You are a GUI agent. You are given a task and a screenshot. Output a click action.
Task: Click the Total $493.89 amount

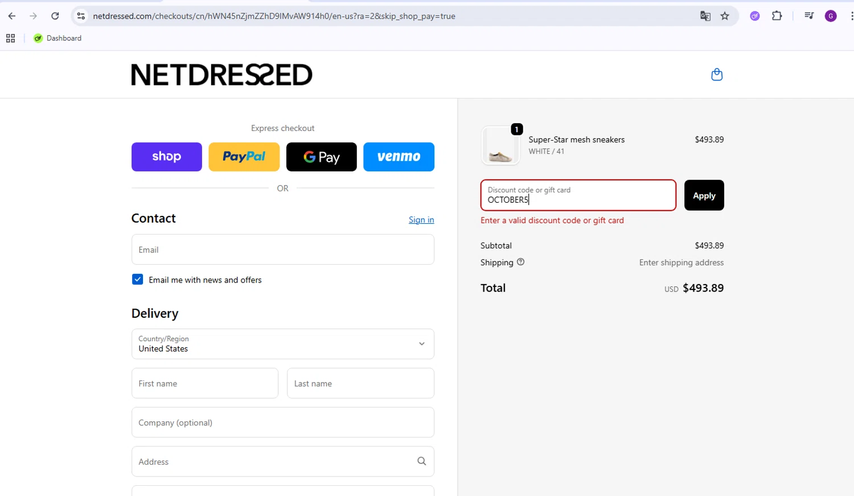[703, 288]
